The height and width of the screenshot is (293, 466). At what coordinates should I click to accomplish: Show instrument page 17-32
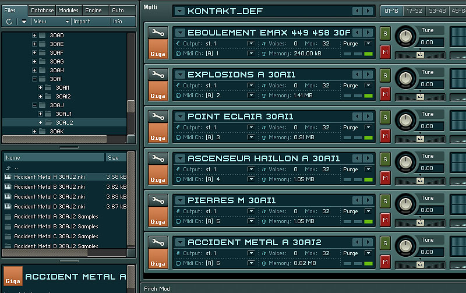click(x=414, y=11)
